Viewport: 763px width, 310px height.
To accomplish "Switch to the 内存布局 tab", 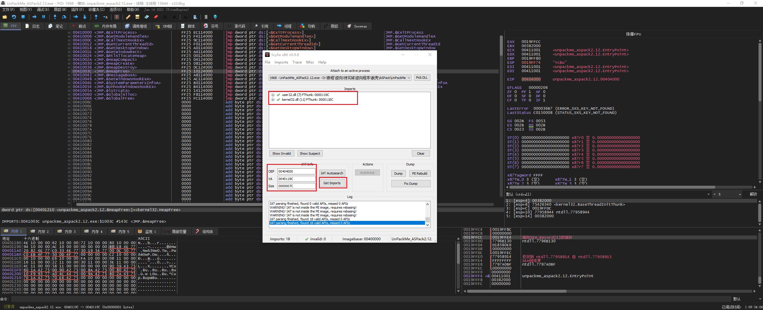I will click(x=106, y=26).
